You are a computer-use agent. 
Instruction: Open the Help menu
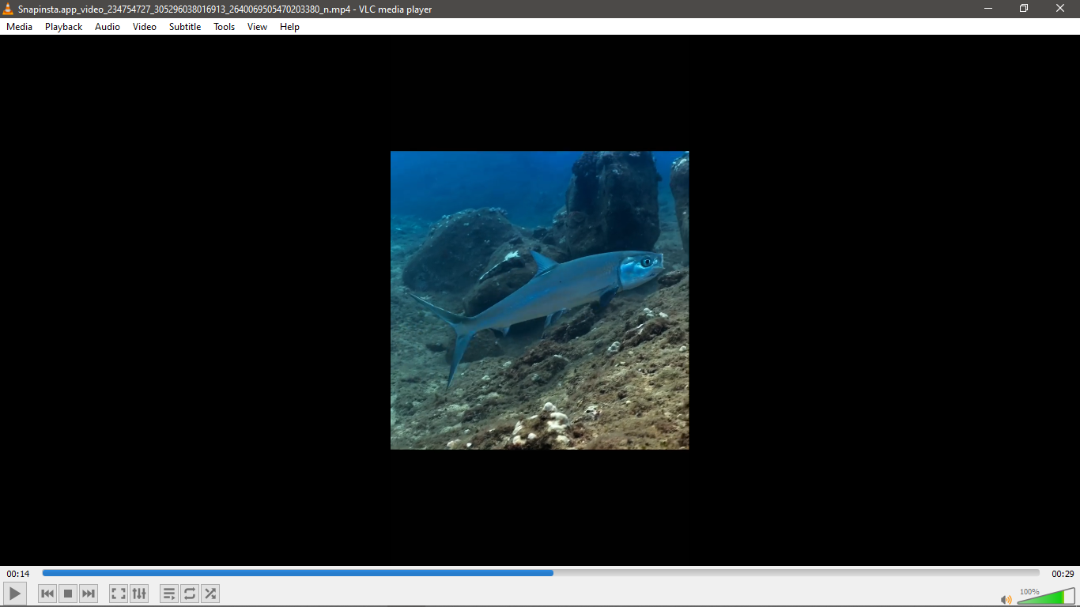tap(290, 27)
